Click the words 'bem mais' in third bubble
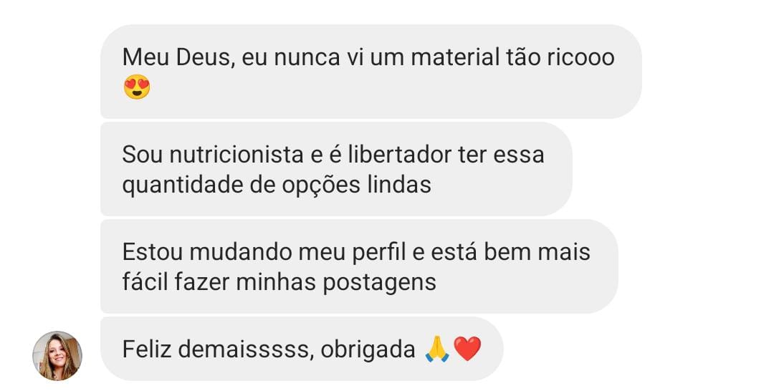 537,252
